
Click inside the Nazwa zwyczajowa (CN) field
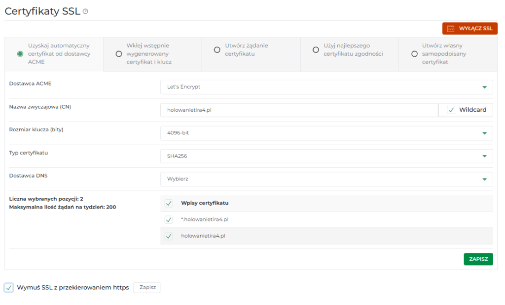point(296,110)
